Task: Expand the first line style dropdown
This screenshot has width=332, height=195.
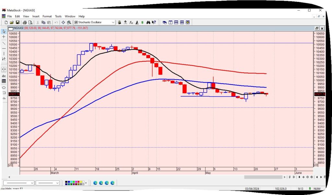Action: click(x=32, y=183)
